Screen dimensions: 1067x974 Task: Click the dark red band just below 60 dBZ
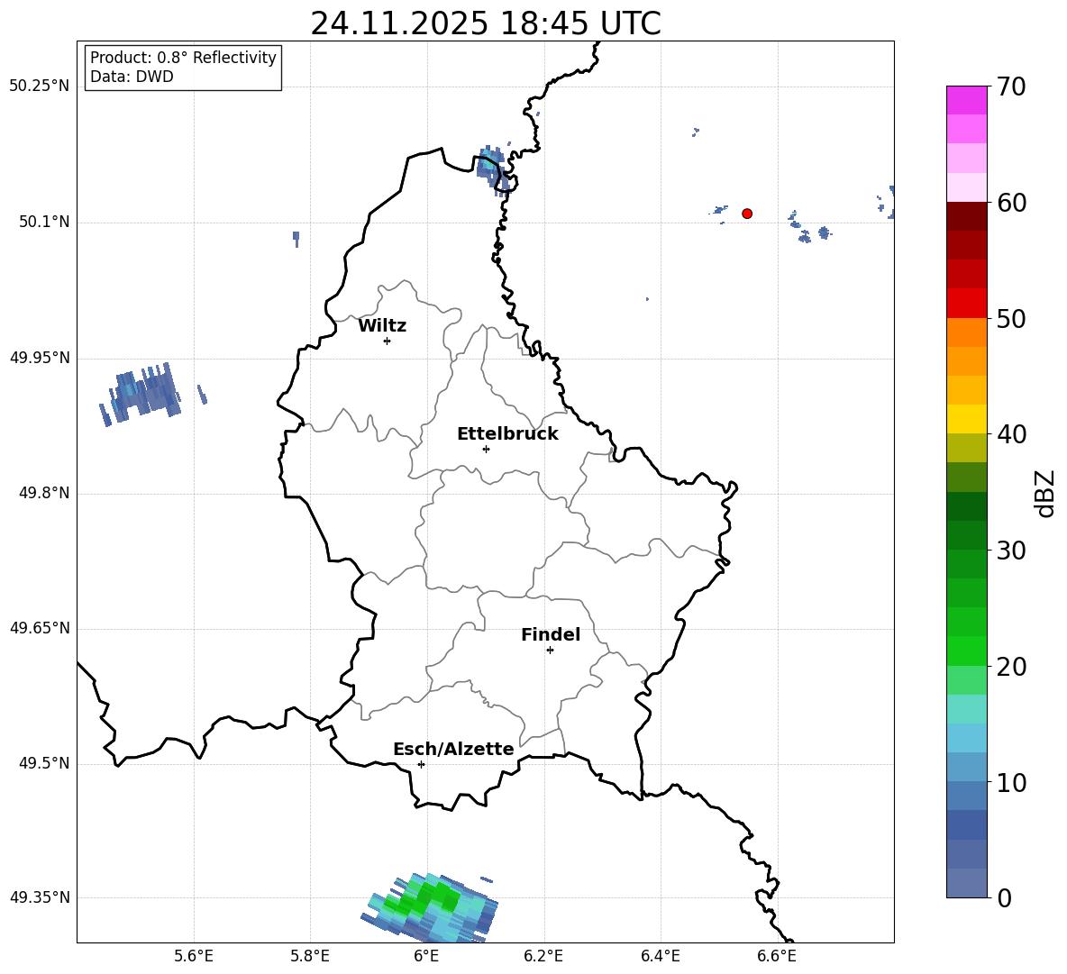[x=966, y=215]
